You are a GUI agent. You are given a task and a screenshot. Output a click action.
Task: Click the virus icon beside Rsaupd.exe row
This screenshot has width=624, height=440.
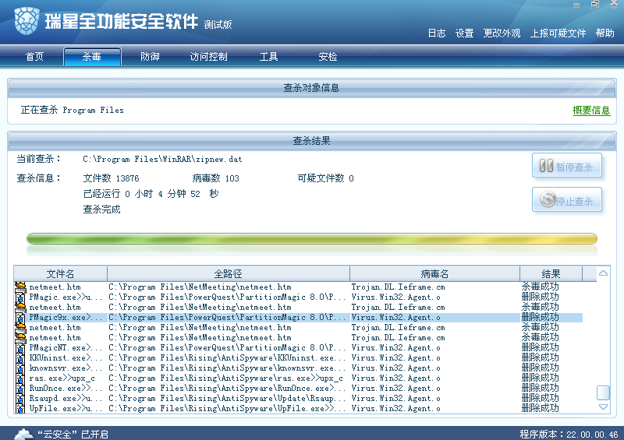coord(20,398)
